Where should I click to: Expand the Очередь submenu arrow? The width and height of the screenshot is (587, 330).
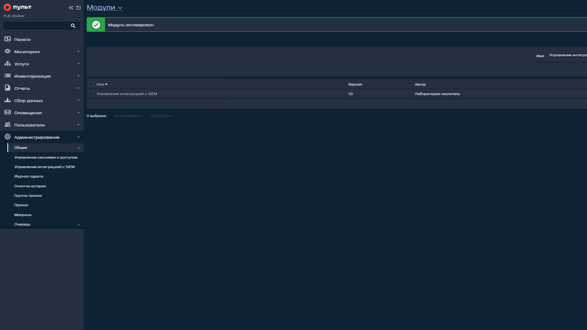tap(79, 224)
